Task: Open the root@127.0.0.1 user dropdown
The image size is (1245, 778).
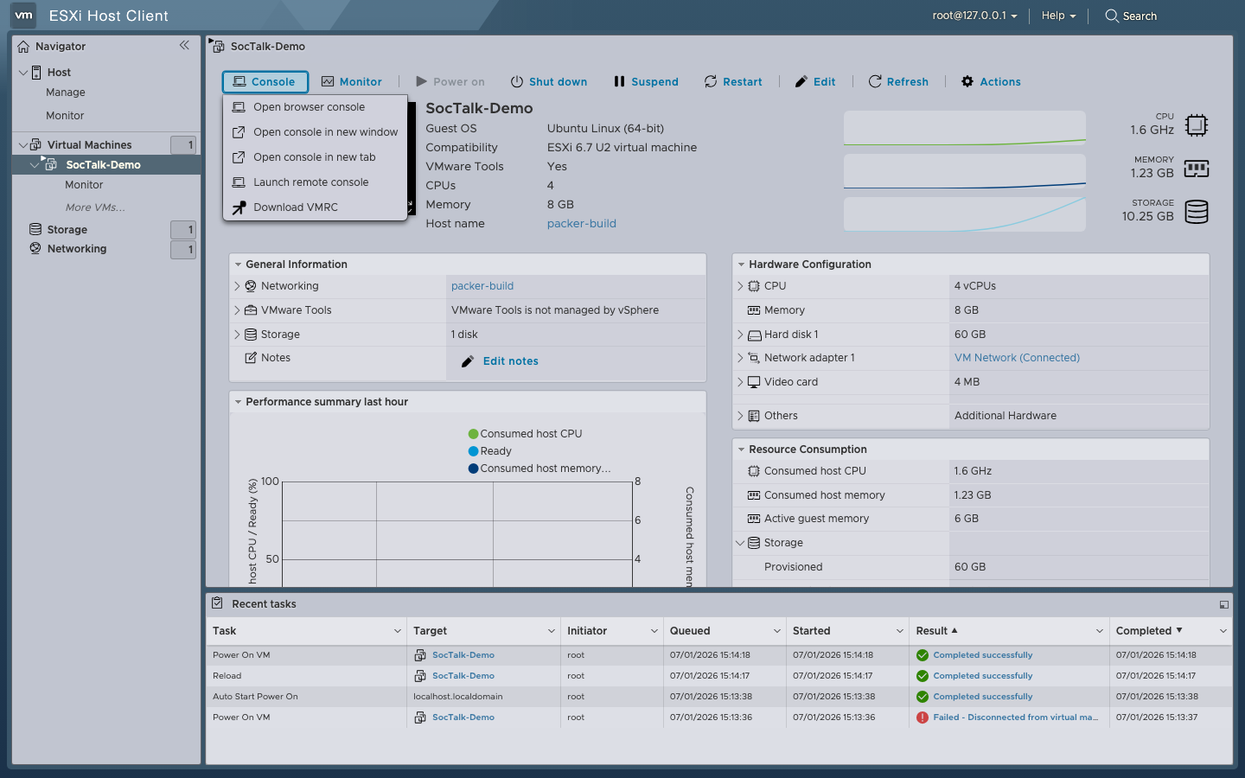Action: pyautogui.click(x=974, y=16)
